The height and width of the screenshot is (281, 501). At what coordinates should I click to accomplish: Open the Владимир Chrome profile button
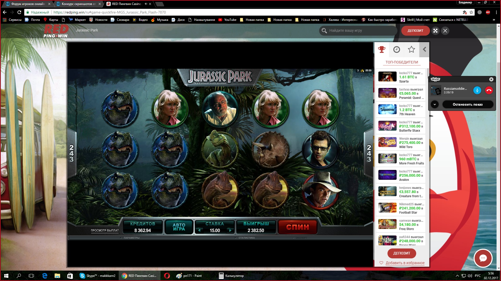pos(465,3)
